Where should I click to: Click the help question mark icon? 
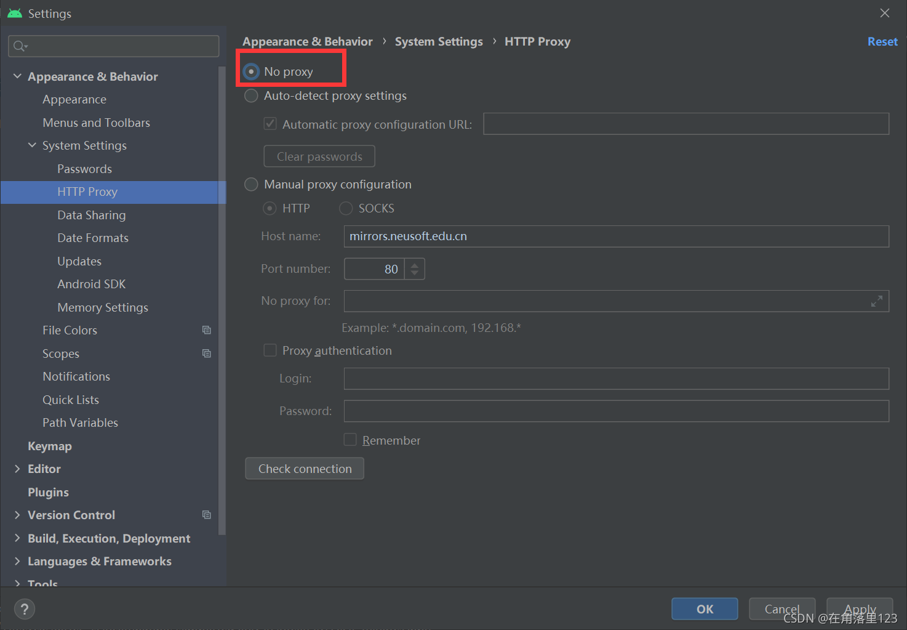(25, 609)
